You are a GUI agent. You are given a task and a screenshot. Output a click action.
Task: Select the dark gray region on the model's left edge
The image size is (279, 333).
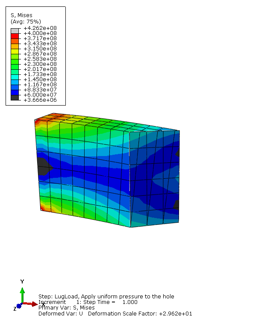[43, 166]
